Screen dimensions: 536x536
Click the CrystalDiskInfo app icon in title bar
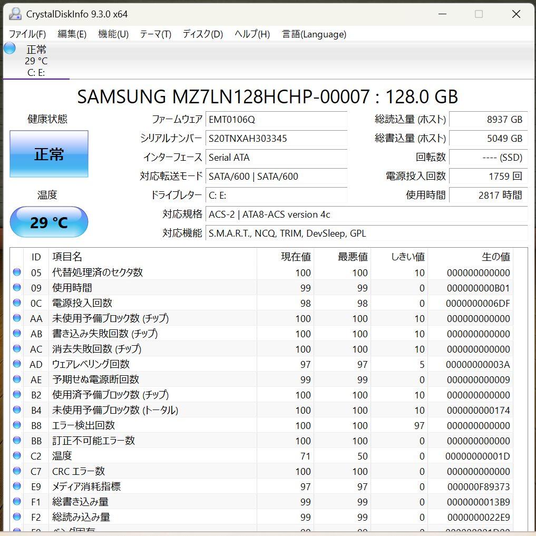tap(15, 14)
